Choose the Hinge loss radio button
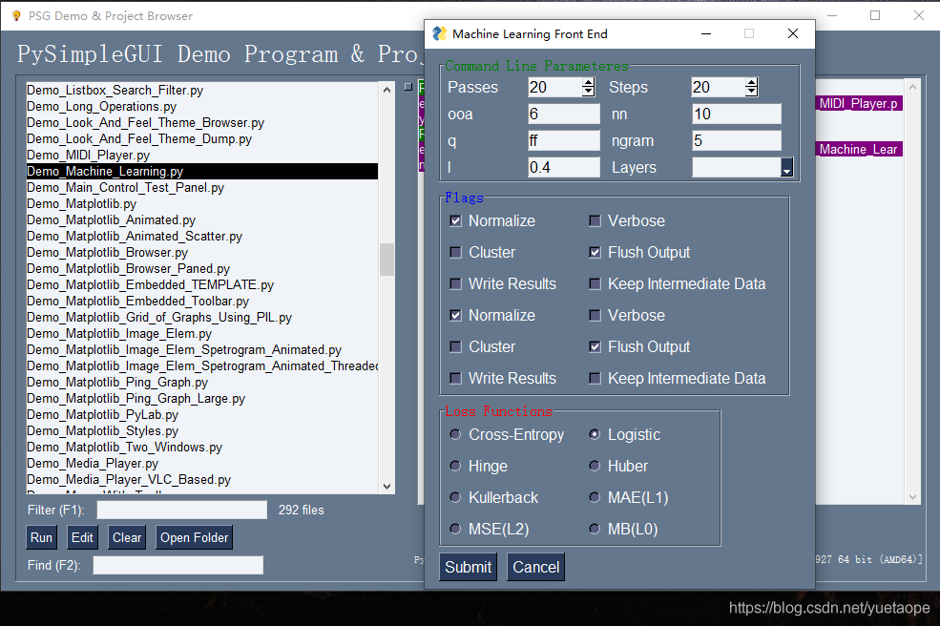Screen dimensions: 940x626 click(x=455, y=466)
